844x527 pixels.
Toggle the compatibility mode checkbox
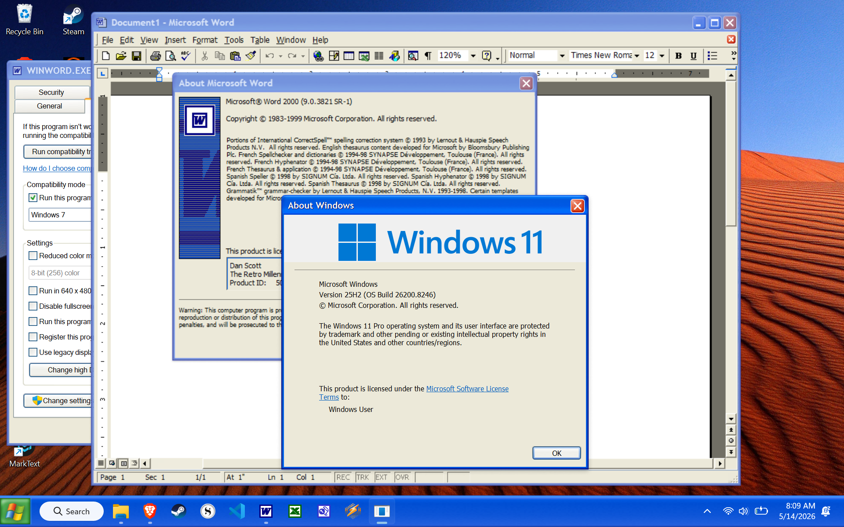click(x=33, y=198)
